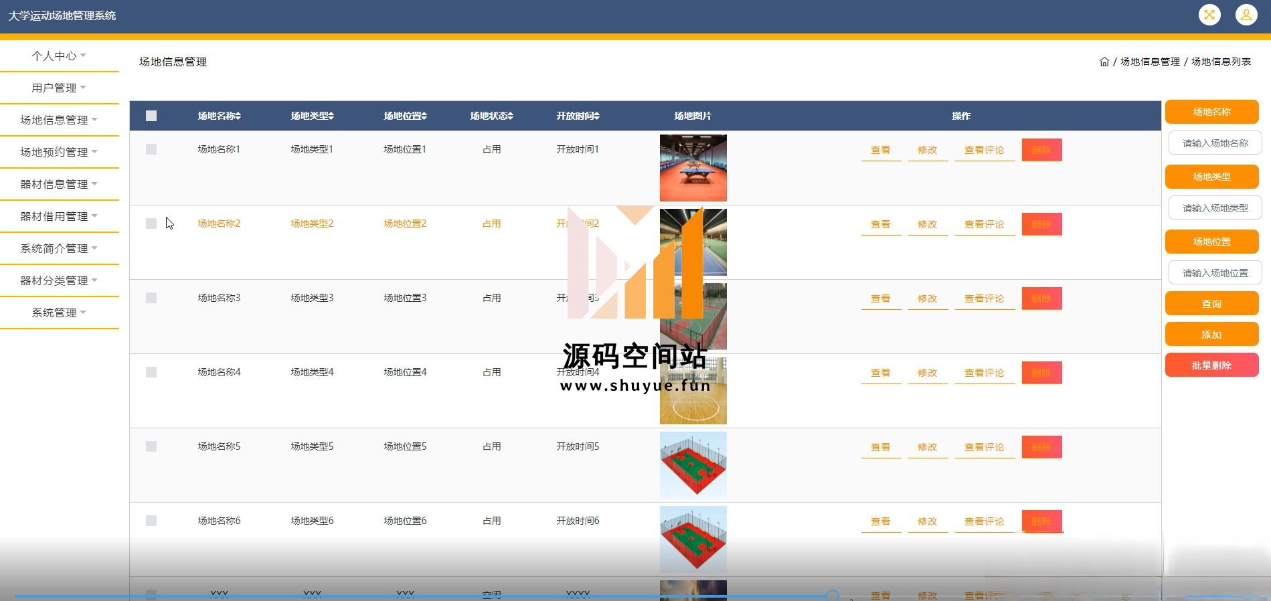
Task: Click 查看 for 场地名称1 row
Action: 881,150
